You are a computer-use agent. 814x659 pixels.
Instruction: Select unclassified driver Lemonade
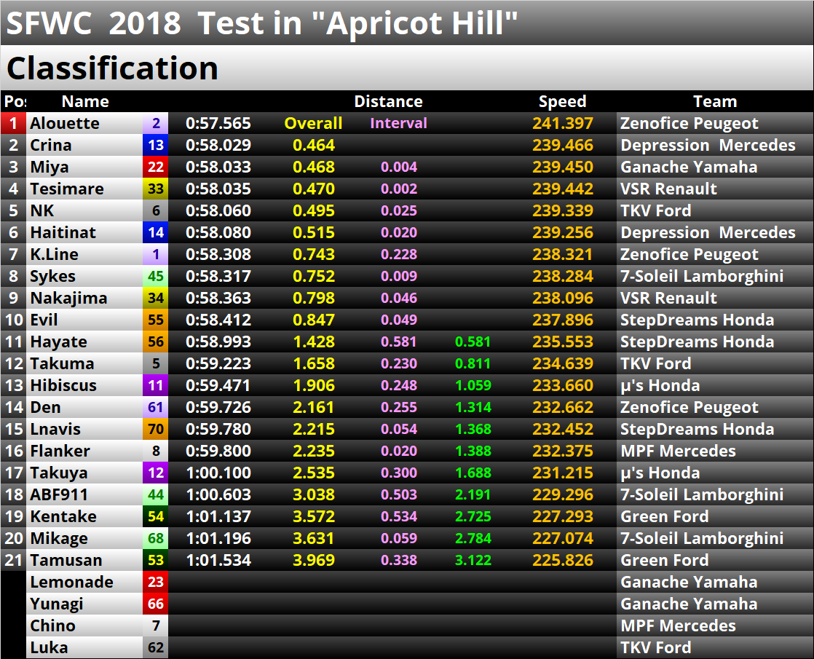(x=71, y=582)
